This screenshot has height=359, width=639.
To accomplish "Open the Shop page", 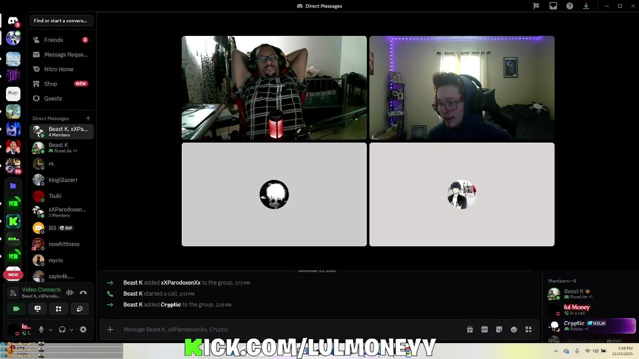I will [61, 84].
